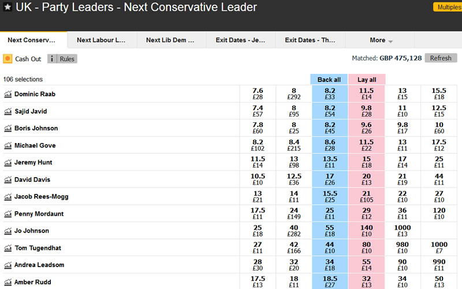462x289 pixels.
Task: Switch to the Next Lib Dem tab
Action: [171, 40]
